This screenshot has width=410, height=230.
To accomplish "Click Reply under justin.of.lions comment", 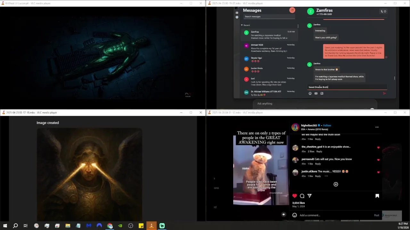I will point(318,176).
